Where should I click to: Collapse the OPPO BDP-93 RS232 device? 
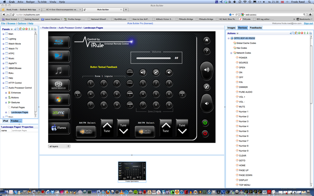pyautogui.click(x=228, y=38)
